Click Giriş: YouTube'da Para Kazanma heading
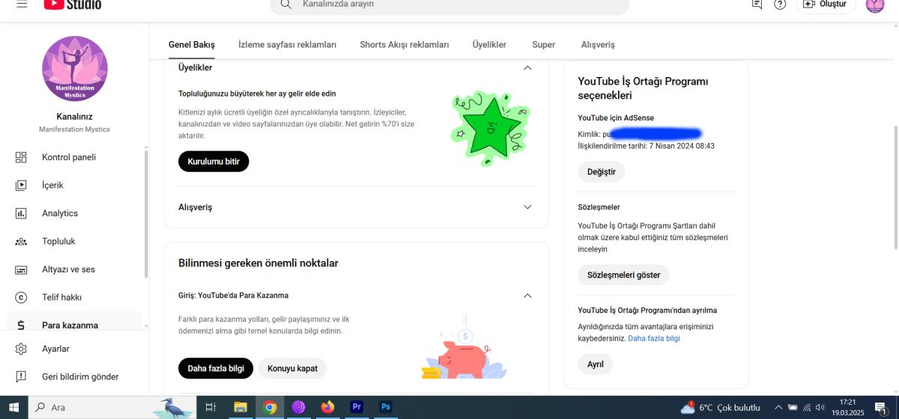 pyautogui.click(x=233, y=296)
